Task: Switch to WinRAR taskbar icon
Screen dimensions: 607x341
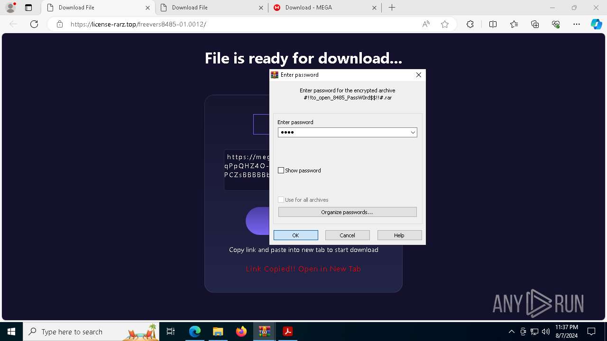Action: [x=264, y=332]
